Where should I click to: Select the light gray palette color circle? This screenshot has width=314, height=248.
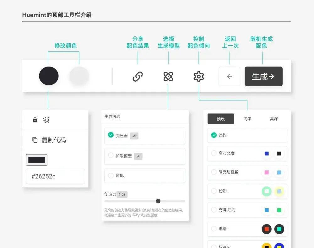pyautogui.click(x=79, y=76)
